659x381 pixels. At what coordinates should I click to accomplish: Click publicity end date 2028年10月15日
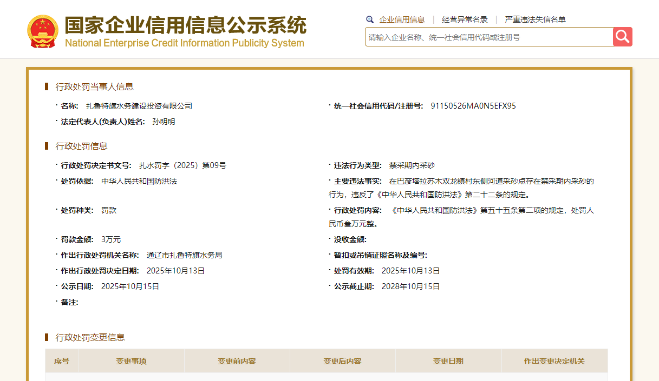[410, 286]
